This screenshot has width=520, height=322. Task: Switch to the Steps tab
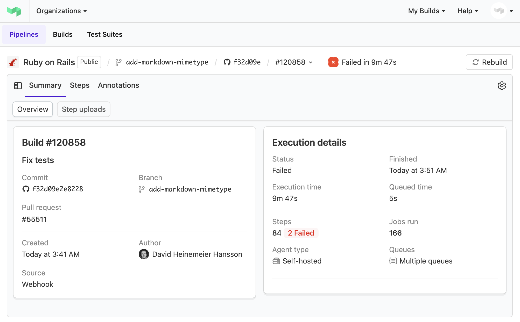click(x=80, y=85)
